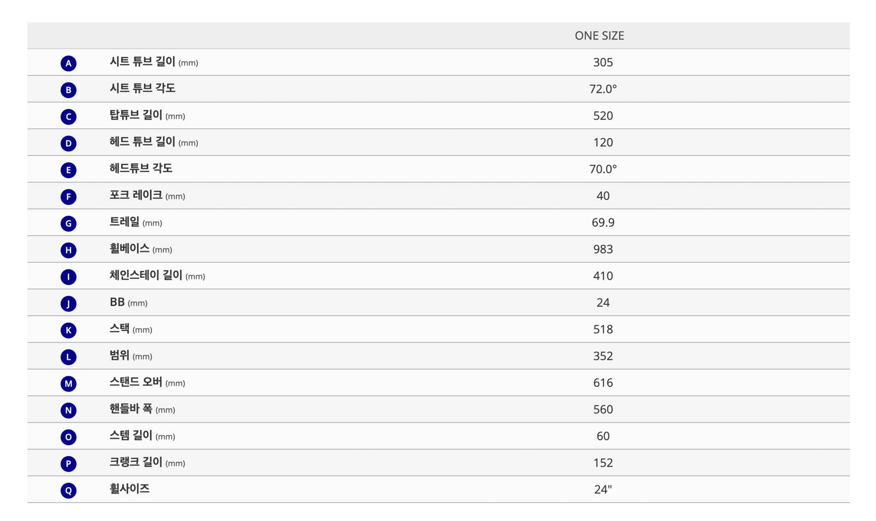Screen dimensions: 876x521
Task: Click the blue A circle icon
Action: click(x=68, y=63)
